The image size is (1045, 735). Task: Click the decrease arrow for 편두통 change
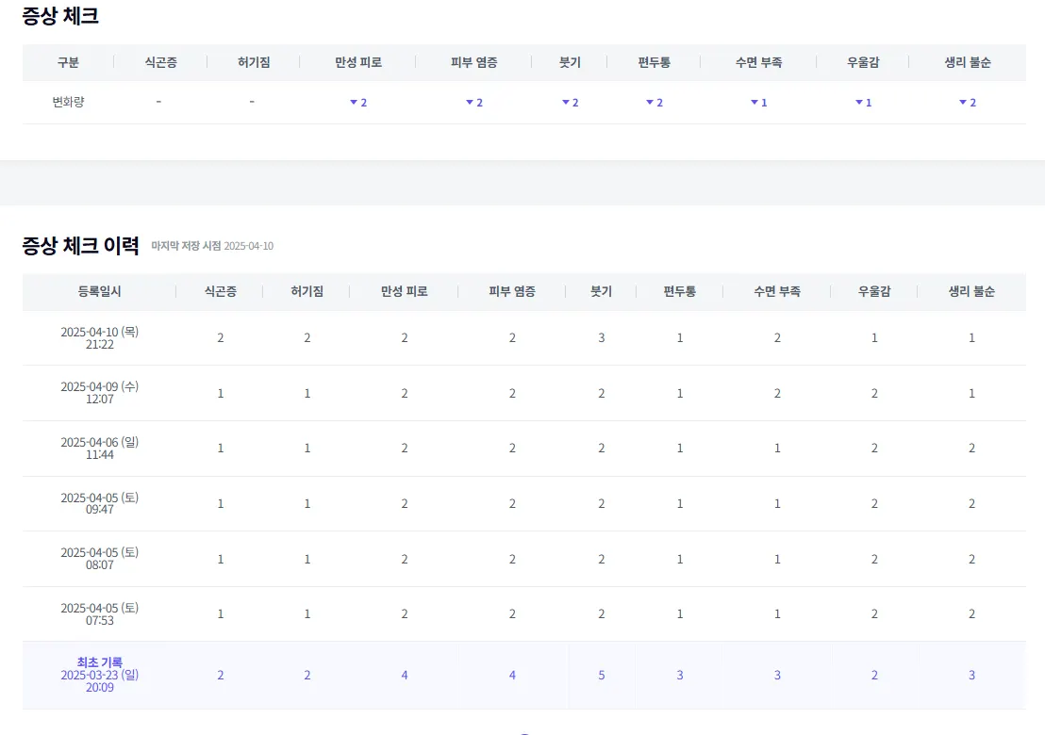click(649, 102)
